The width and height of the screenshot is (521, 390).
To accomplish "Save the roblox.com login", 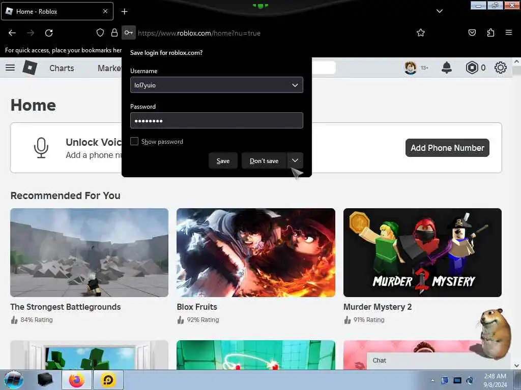I will click(x=223, y=161).
